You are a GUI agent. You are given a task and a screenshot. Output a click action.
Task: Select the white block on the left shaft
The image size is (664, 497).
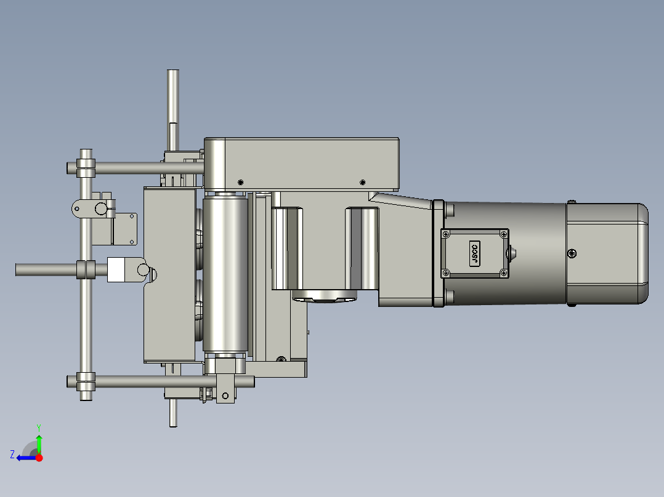(116, 270)
